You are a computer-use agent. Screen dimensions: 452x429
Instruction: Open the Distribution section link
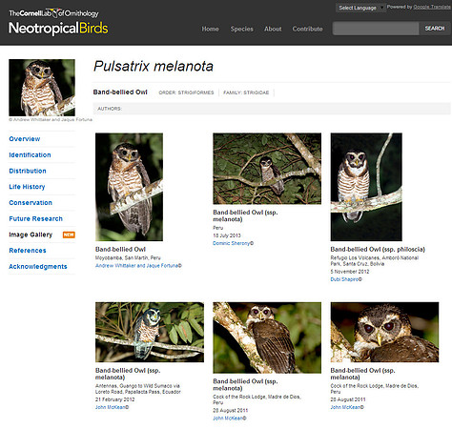click(x=28, y=171)
